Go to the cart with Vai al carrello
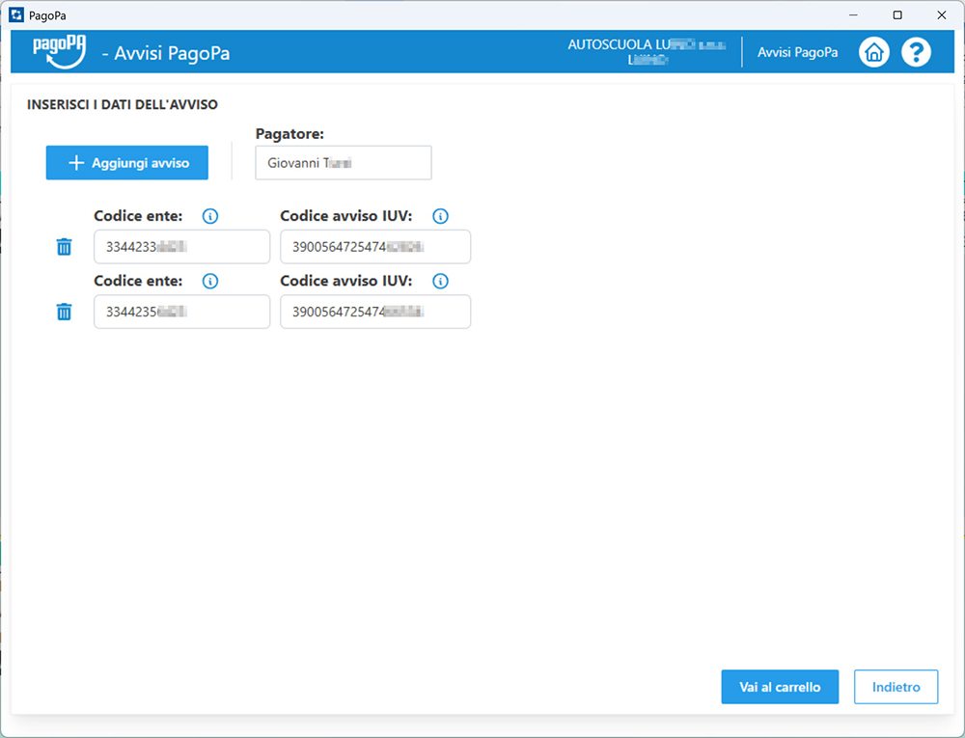 click(780, 687)
